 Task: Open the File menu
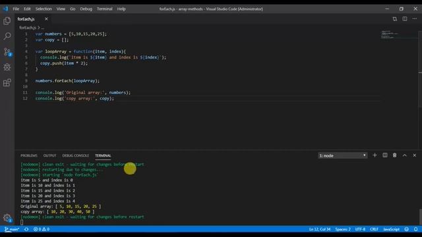tap(16, 9)
